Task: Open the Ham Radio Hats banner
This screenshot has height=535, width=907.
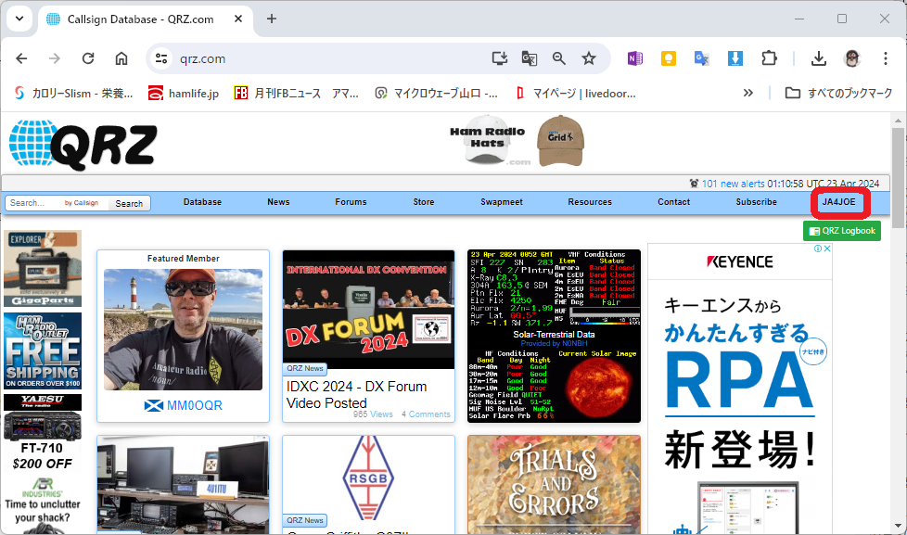Action: [517, 142]
